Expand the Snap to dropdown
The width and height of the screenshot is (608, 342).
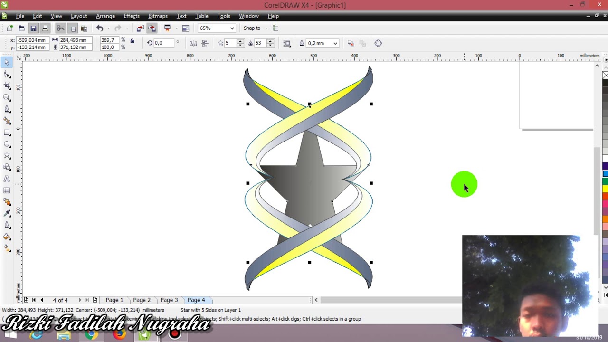click(x=266, y=28)
